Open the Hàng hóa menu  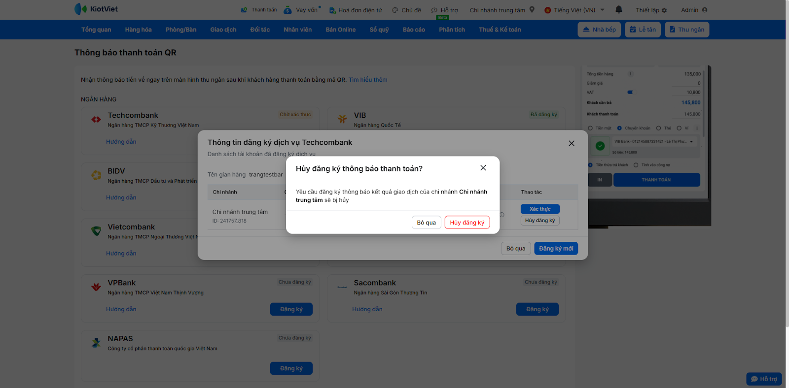tap(138, 30)
